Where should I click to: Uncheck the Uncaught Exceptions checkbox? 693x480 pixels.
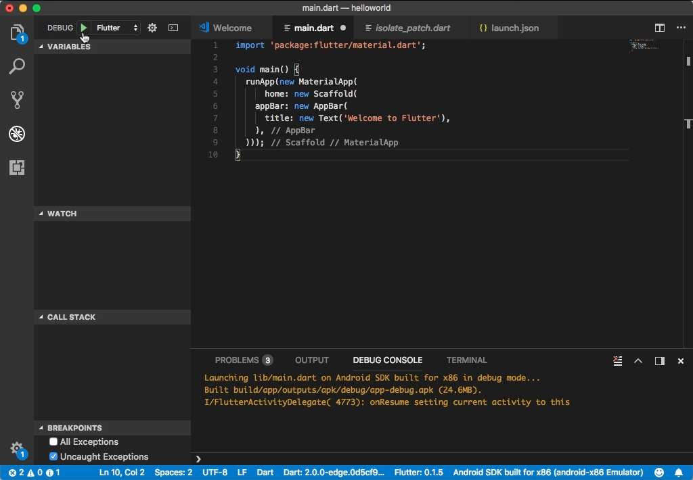click(53, 456)
